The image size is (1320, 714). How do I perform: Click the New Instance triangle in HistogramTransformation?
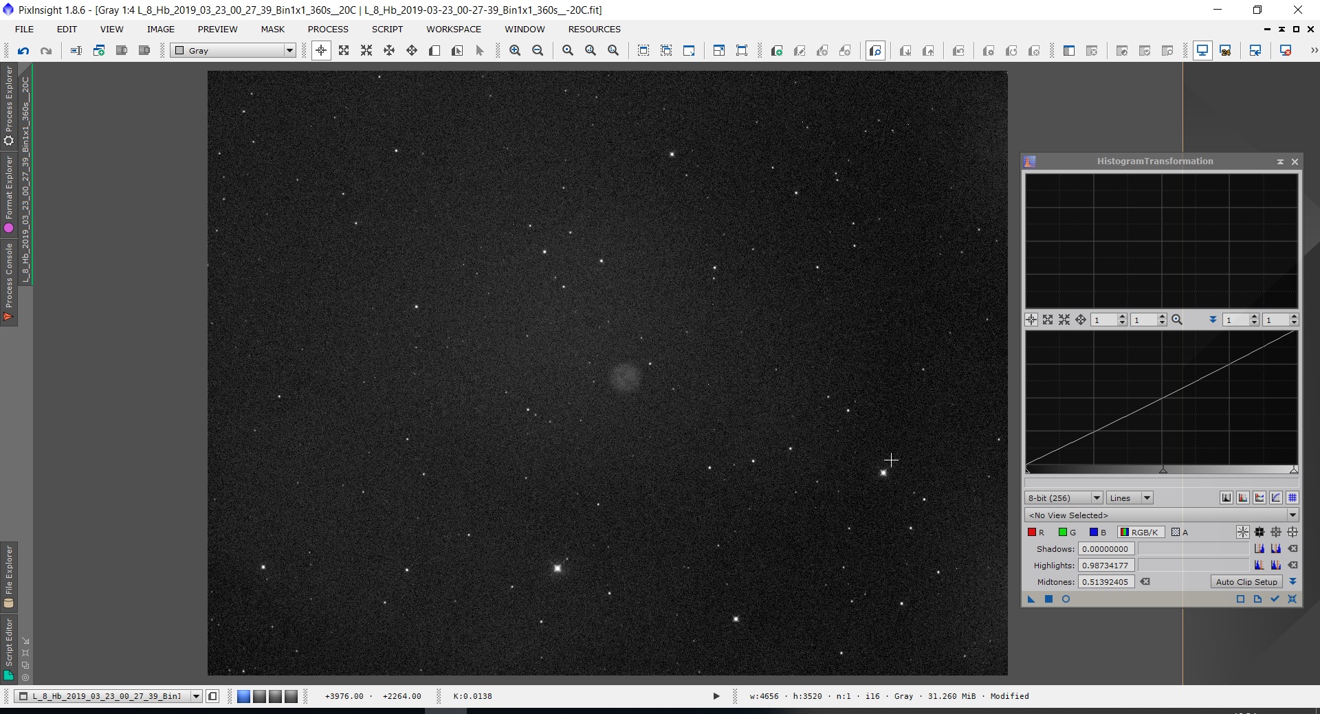coord(1031,599)
